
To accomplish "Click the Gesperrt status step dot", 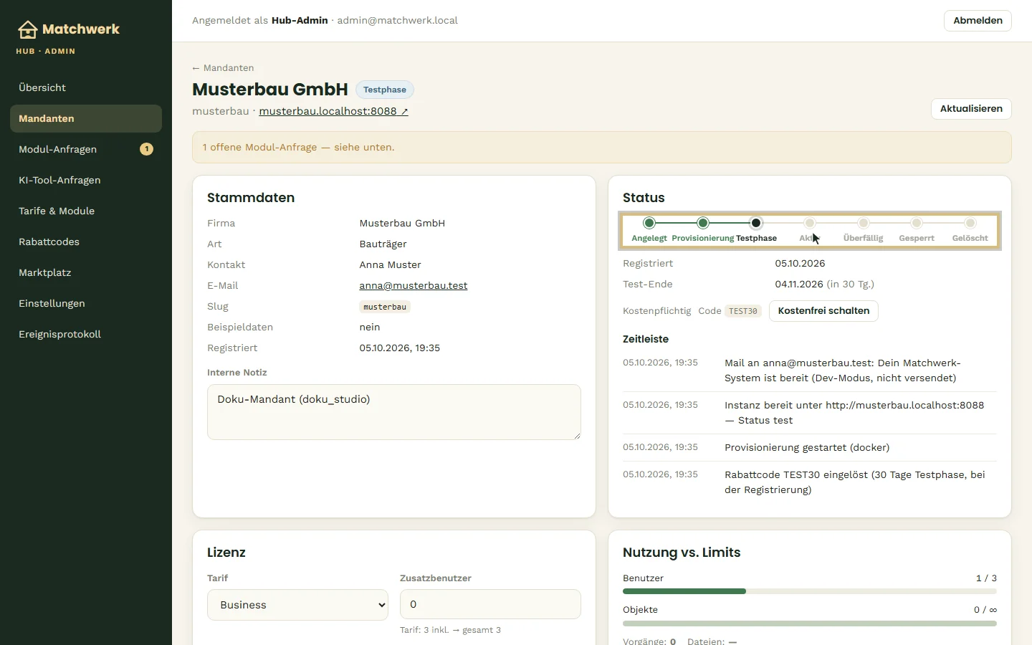I will point(917,223).
